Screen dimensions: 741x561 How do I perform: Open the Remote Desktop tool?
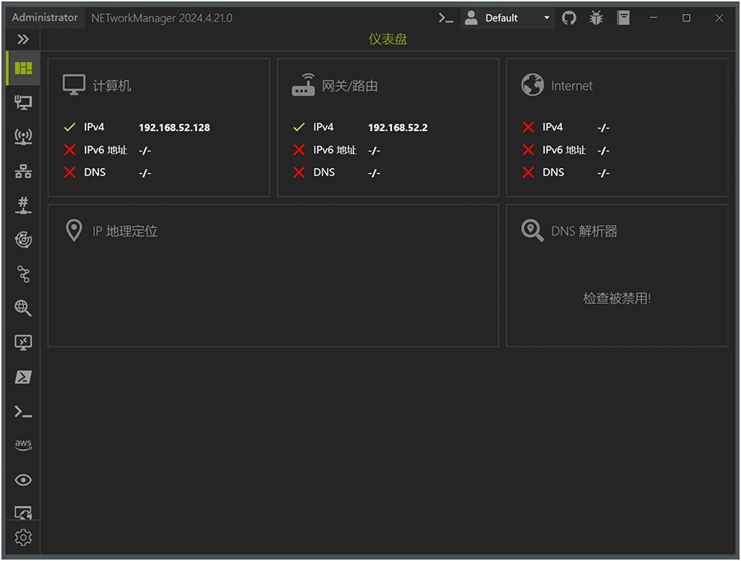23,343
